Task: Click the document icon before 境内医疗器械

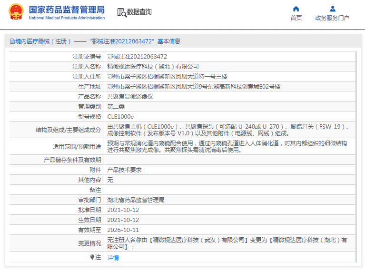Action: (x=12, y=41)
